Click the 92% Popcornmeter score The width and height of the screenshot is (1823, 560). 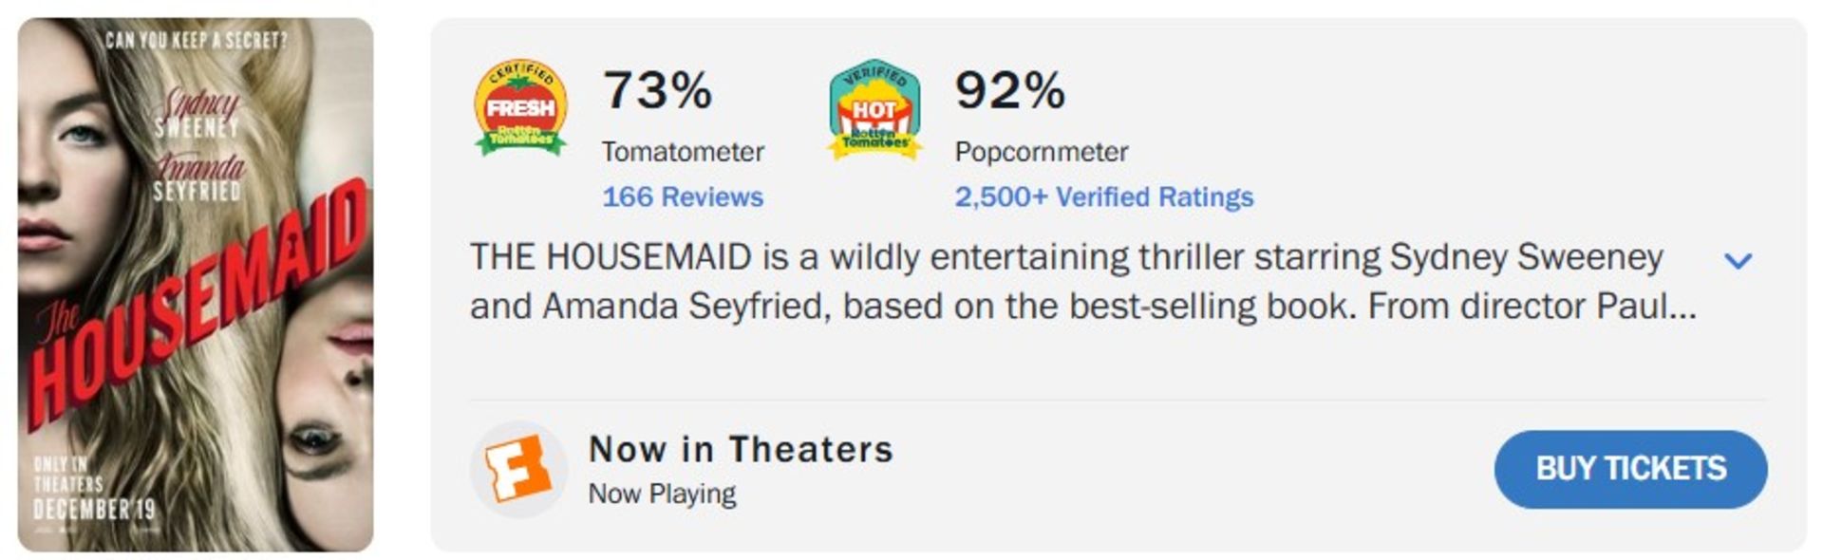click(x=1009, y=91)
